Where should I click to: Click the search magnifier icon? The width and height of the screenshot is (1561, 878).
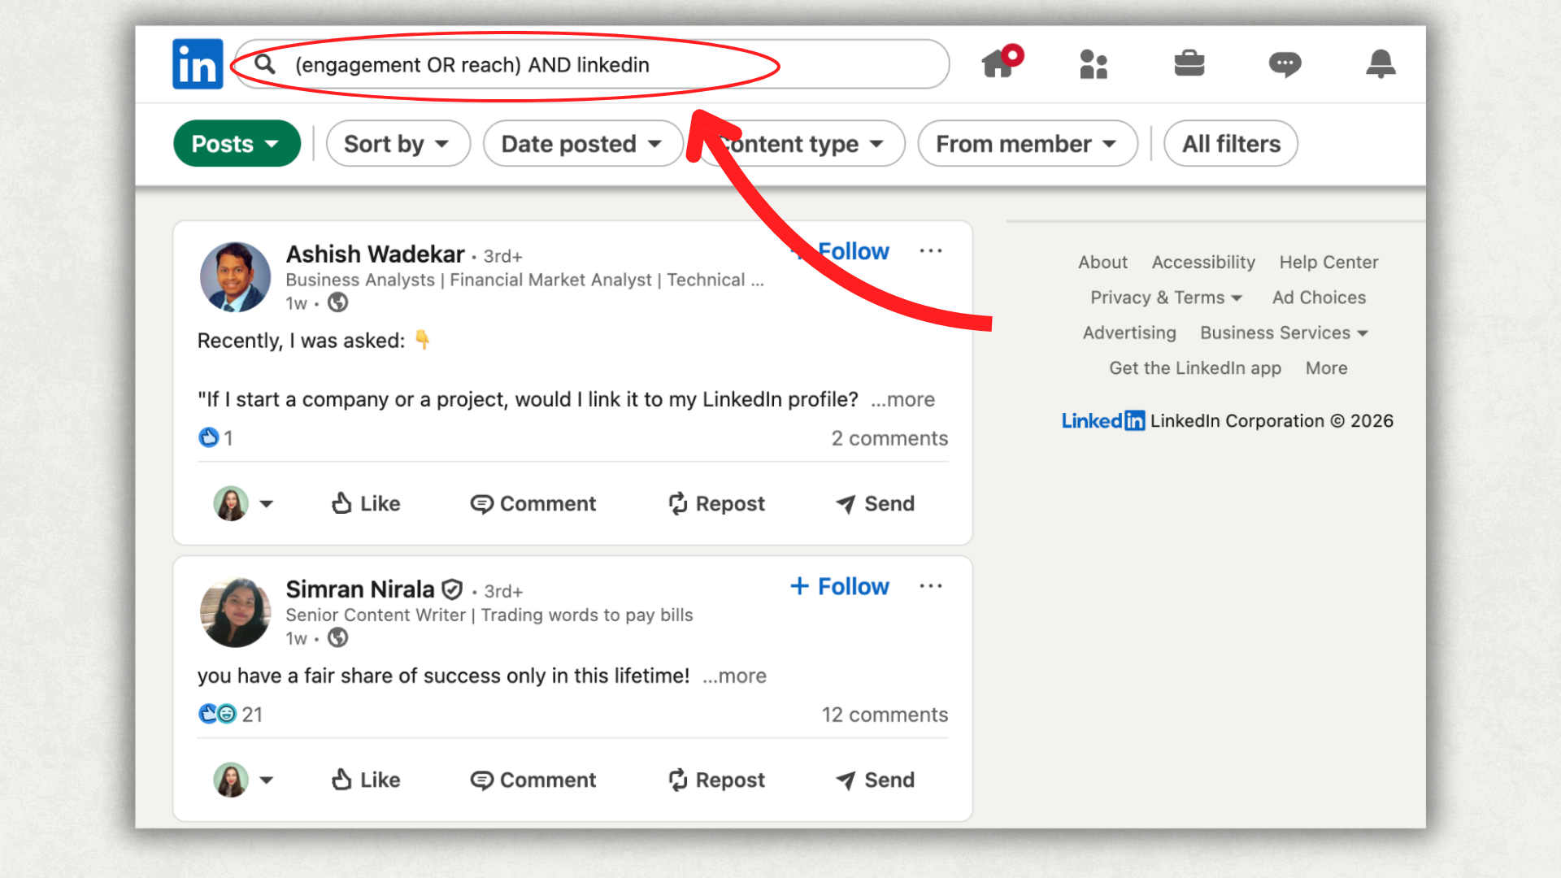(x=265, y=63)
